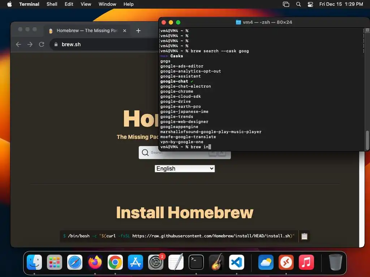Click google-earth-pro in Terminal output
The image size is (370, 277).
coord(181,106)
